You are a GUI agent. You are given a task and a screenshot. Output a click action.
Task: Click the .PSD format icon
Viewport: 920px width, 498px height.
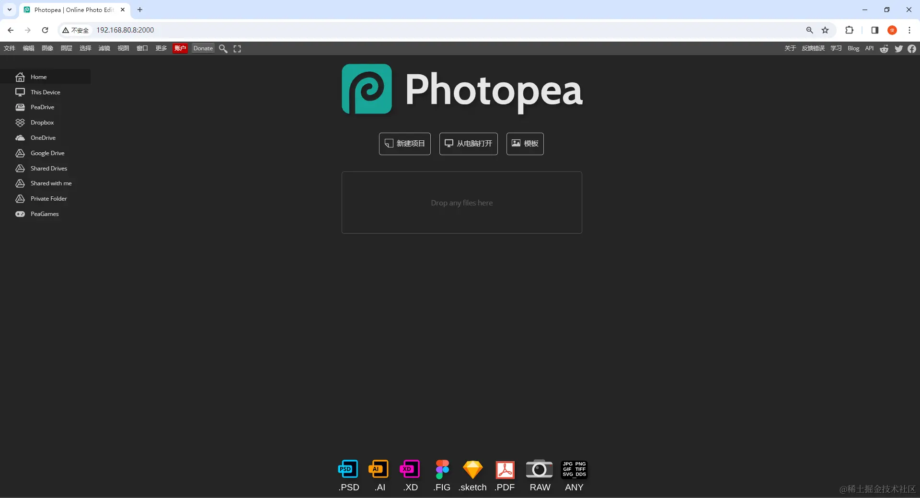348,470
